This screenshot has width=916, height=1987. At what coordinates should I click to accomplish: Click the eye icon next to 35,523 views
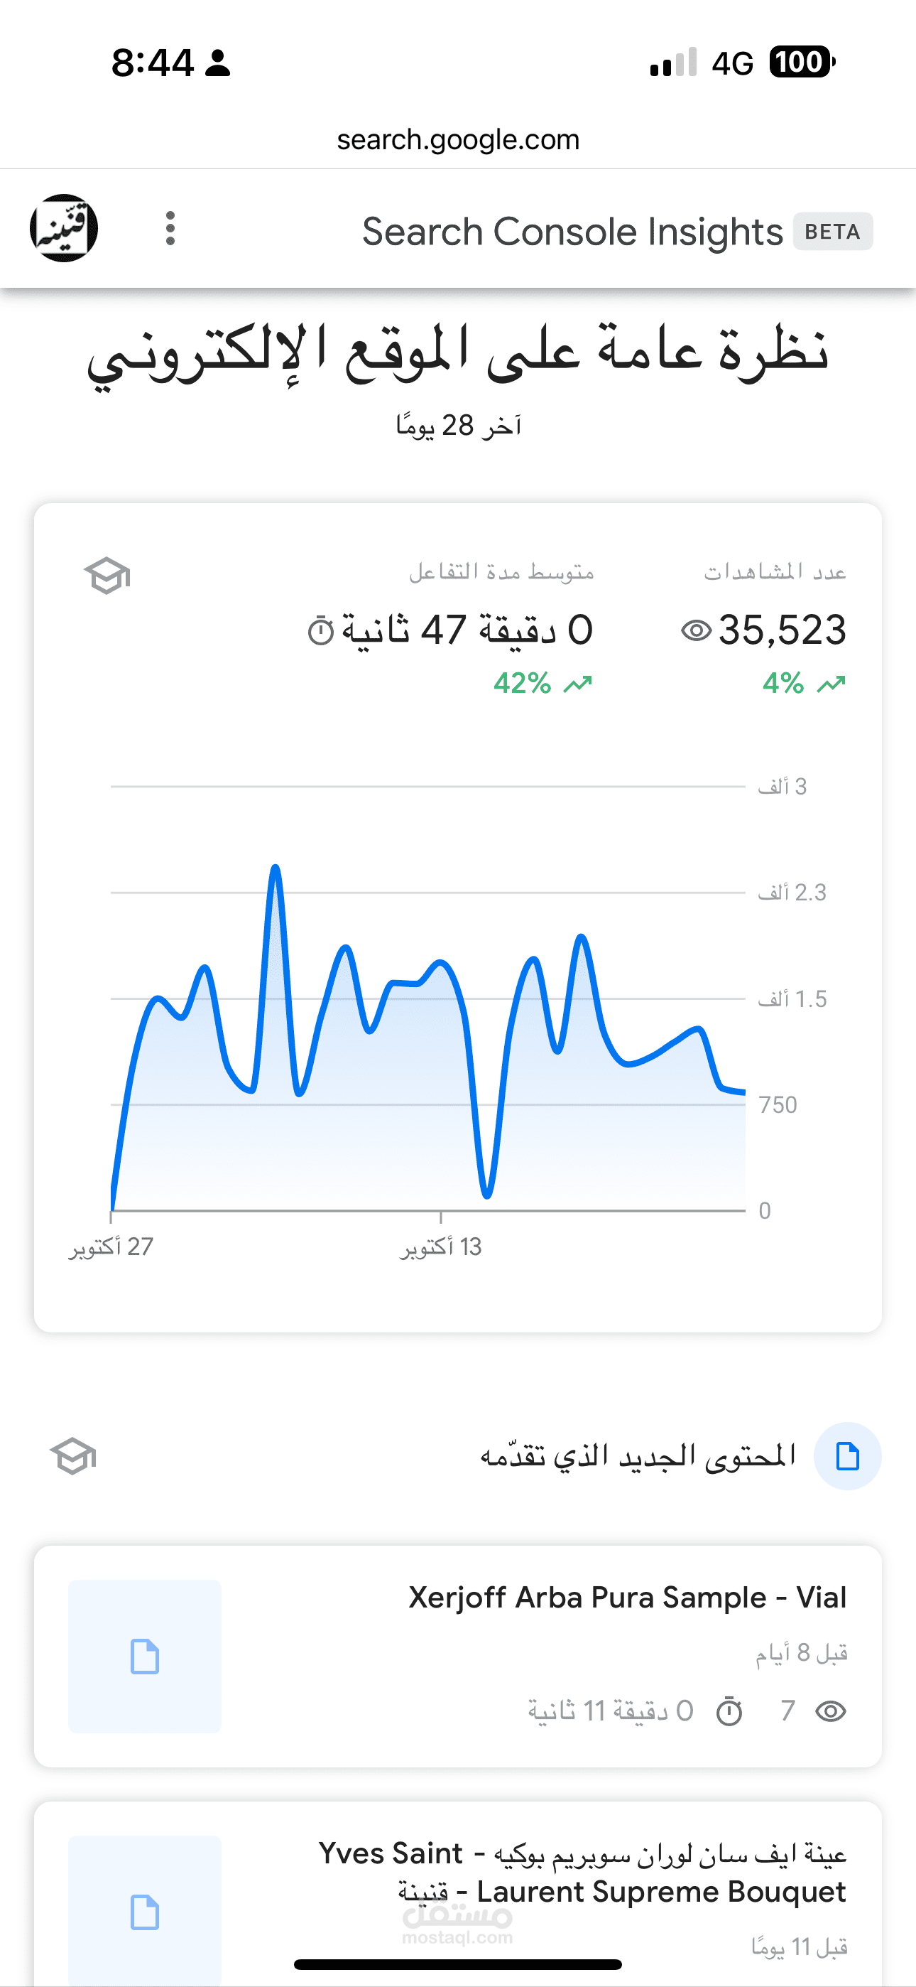click(697, 631)
